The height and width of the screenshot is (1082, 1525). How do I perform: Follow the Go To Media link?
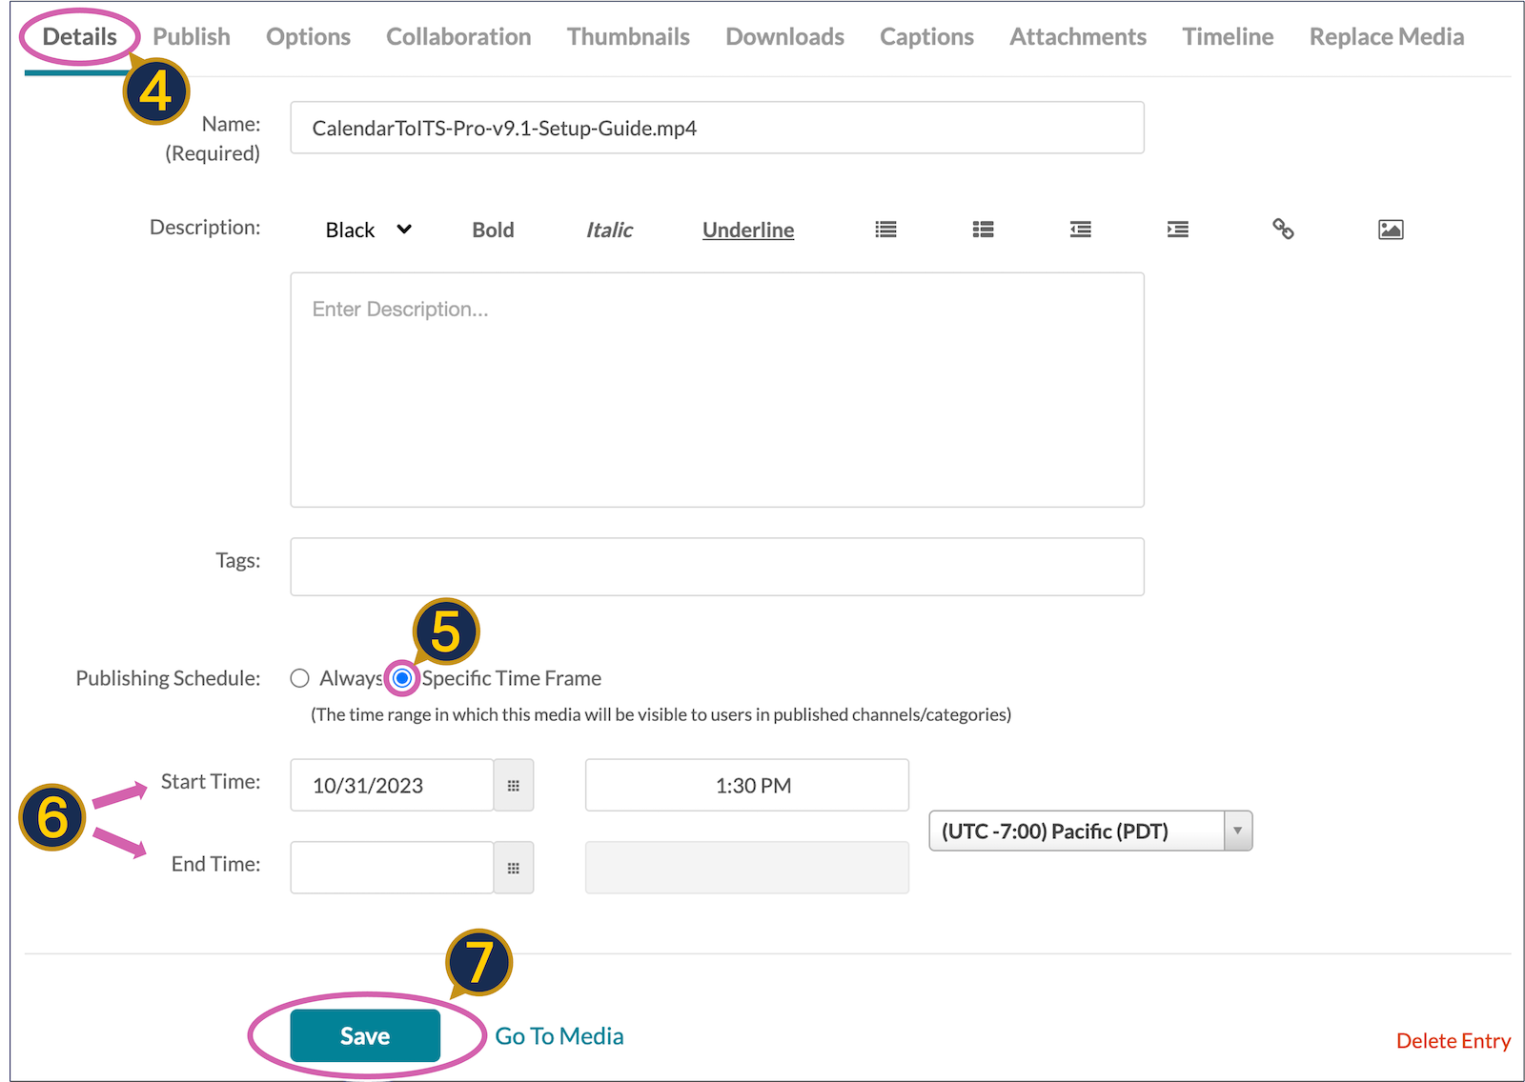point(559,1036)
